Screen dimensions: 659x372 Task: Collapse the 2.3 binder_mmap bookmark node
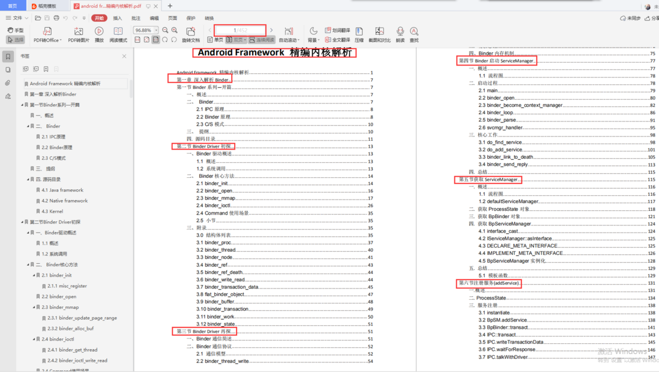[34, 307]
